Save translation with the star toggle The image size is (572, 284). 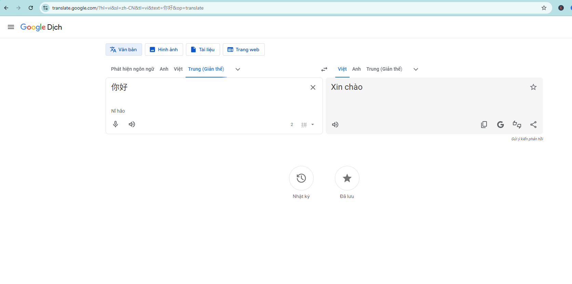pos(533,87)
